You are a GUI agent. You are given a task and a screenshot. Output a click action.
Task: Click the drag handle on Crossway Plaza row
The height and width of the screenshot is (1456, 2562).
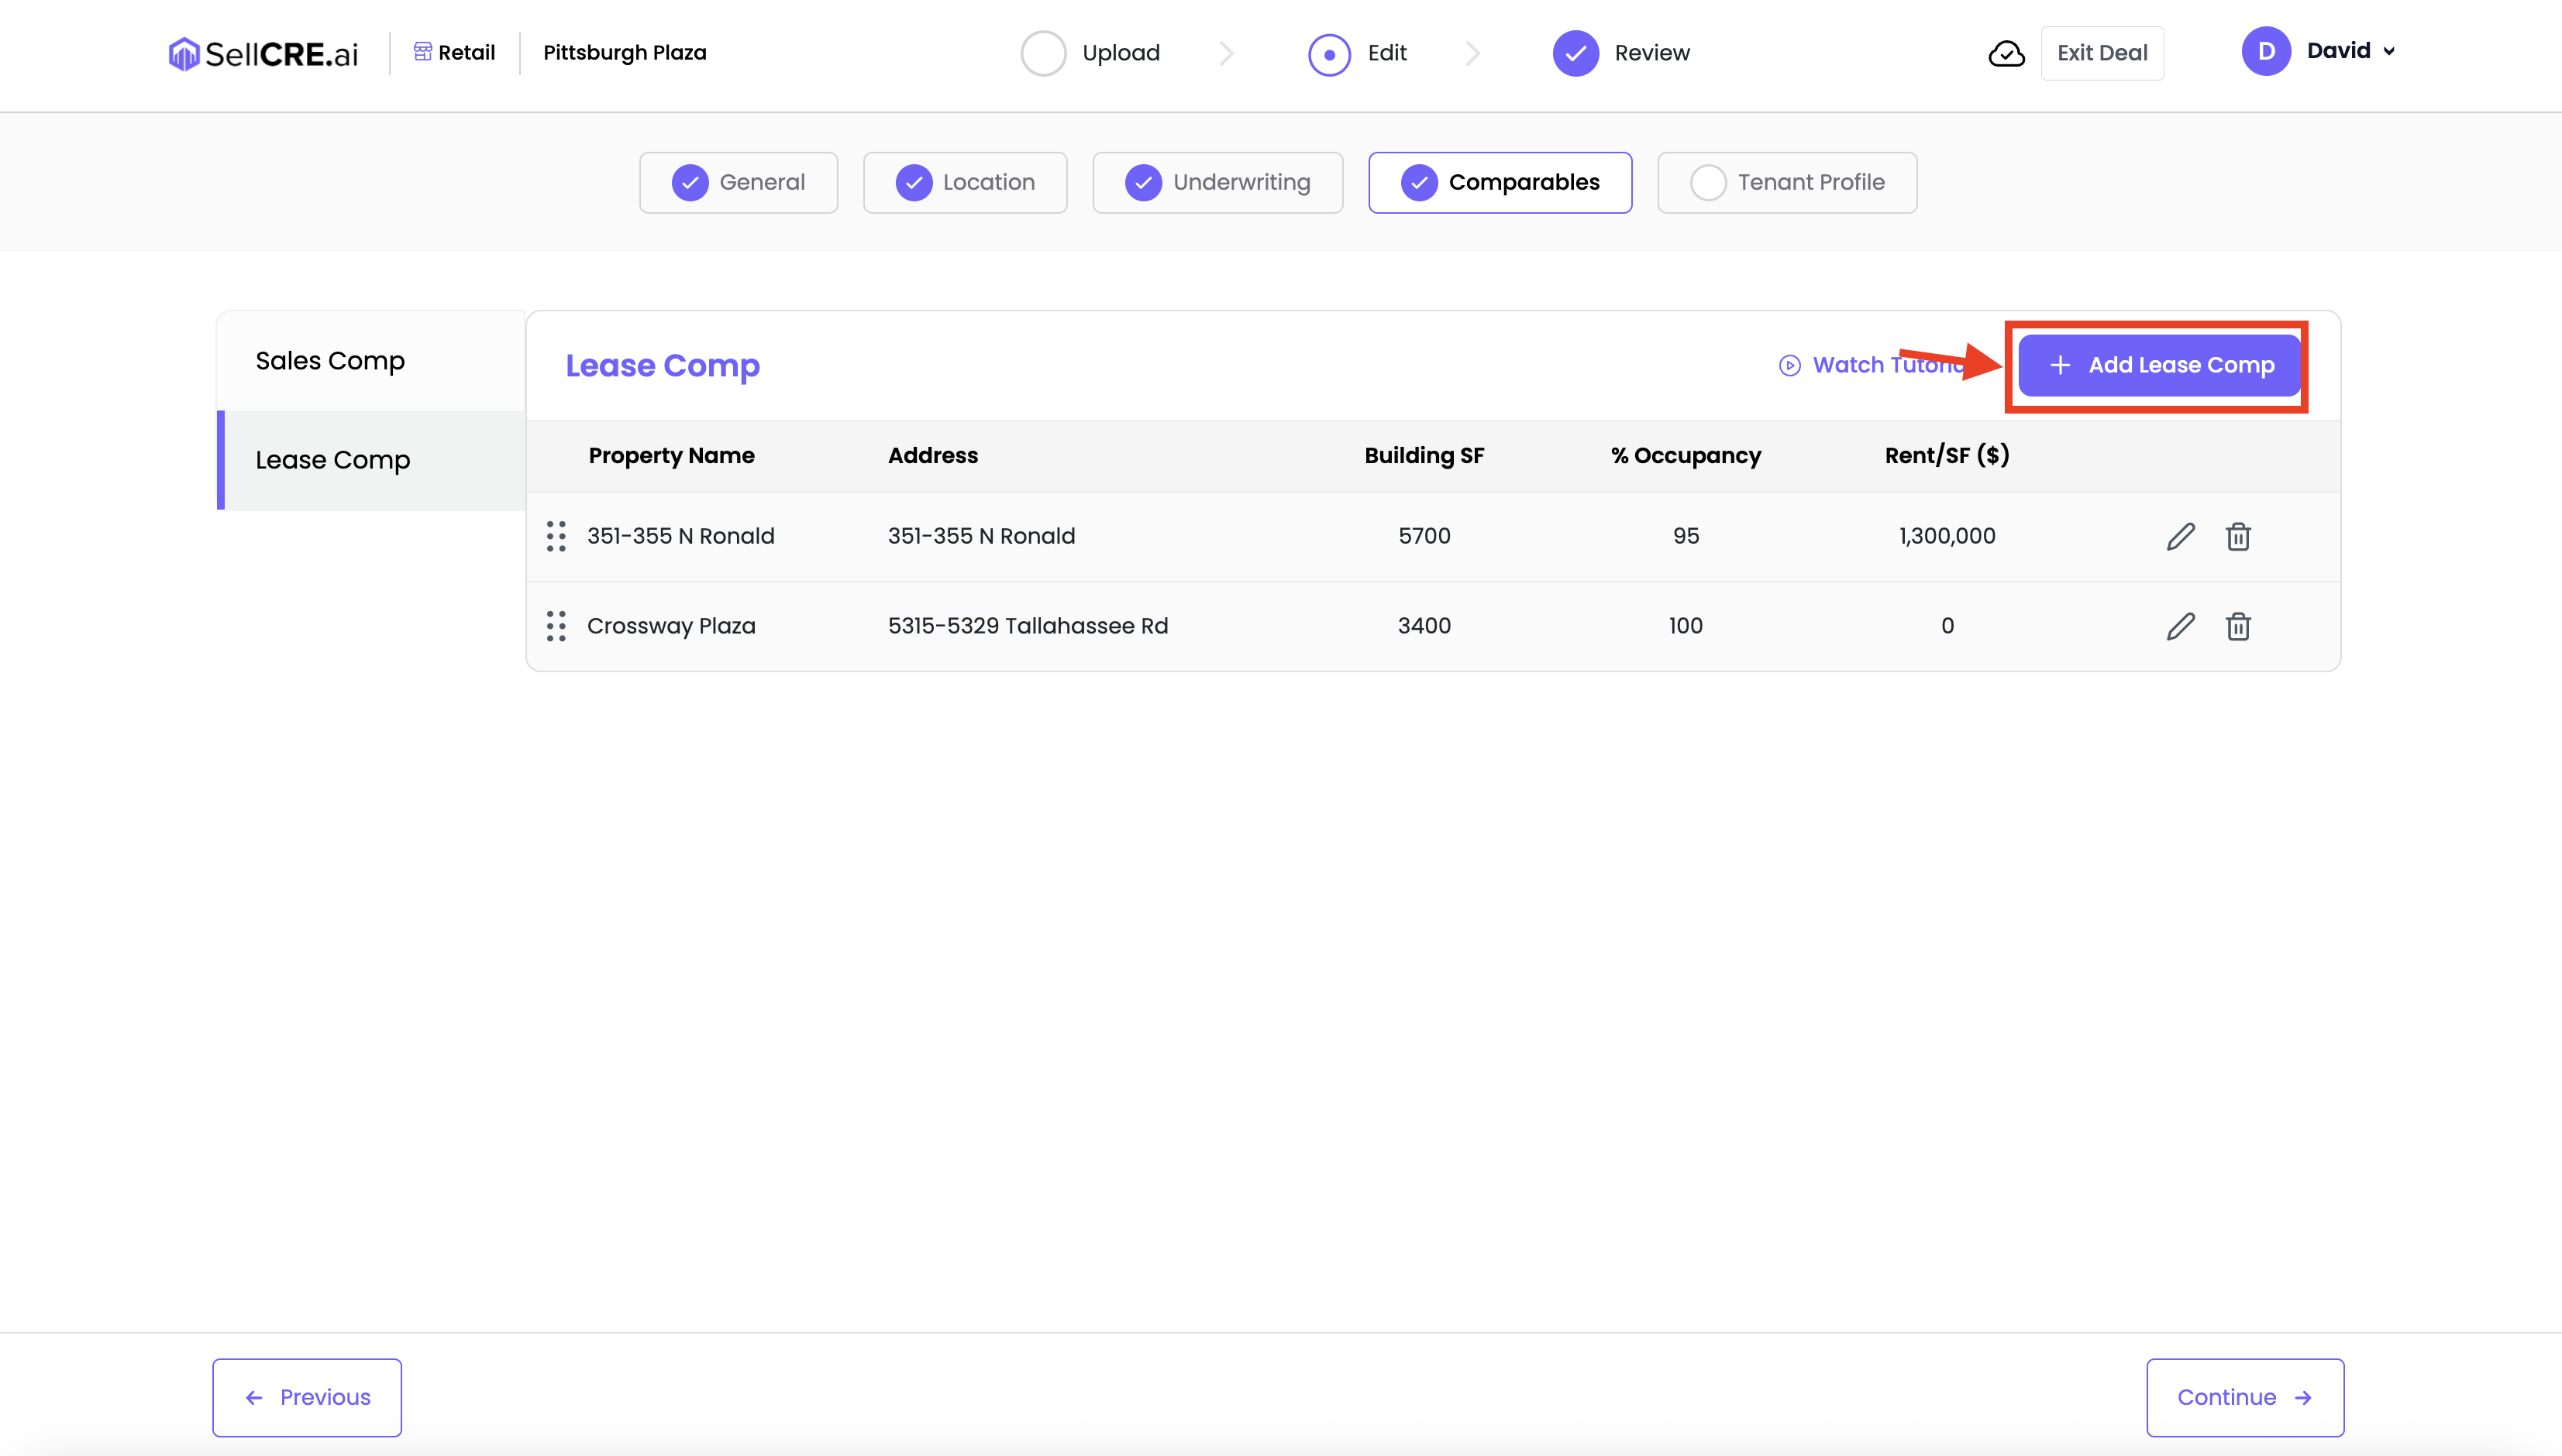pos(556,627)
